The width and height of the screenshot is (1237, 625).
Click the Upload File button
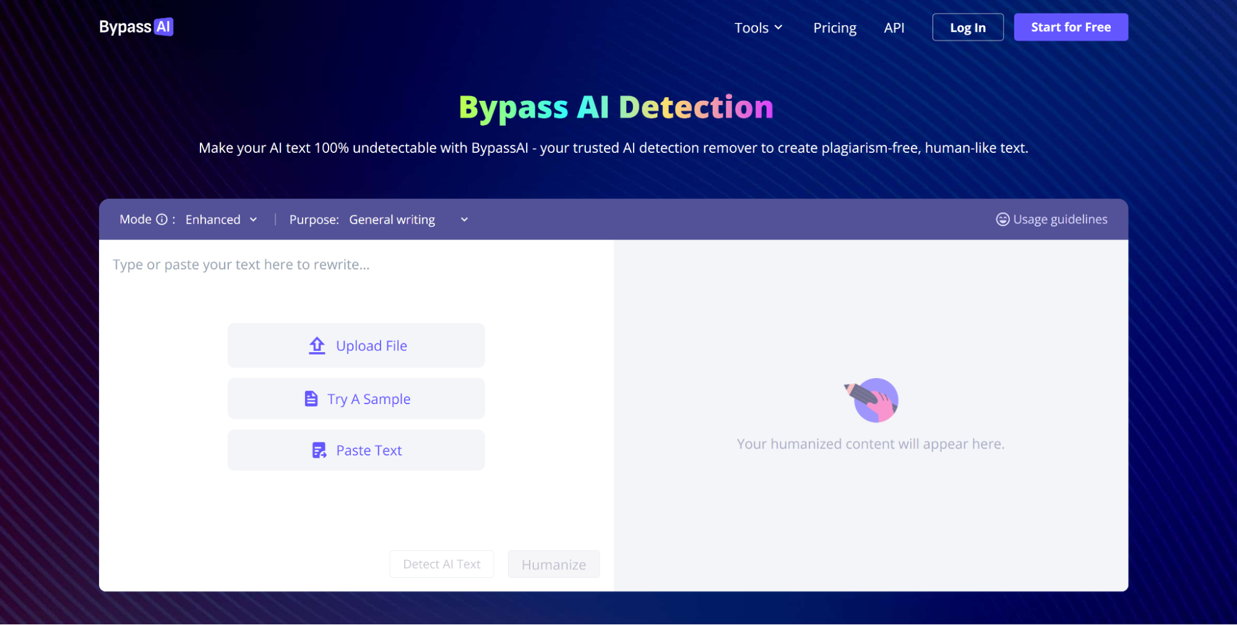pos(356,345)
